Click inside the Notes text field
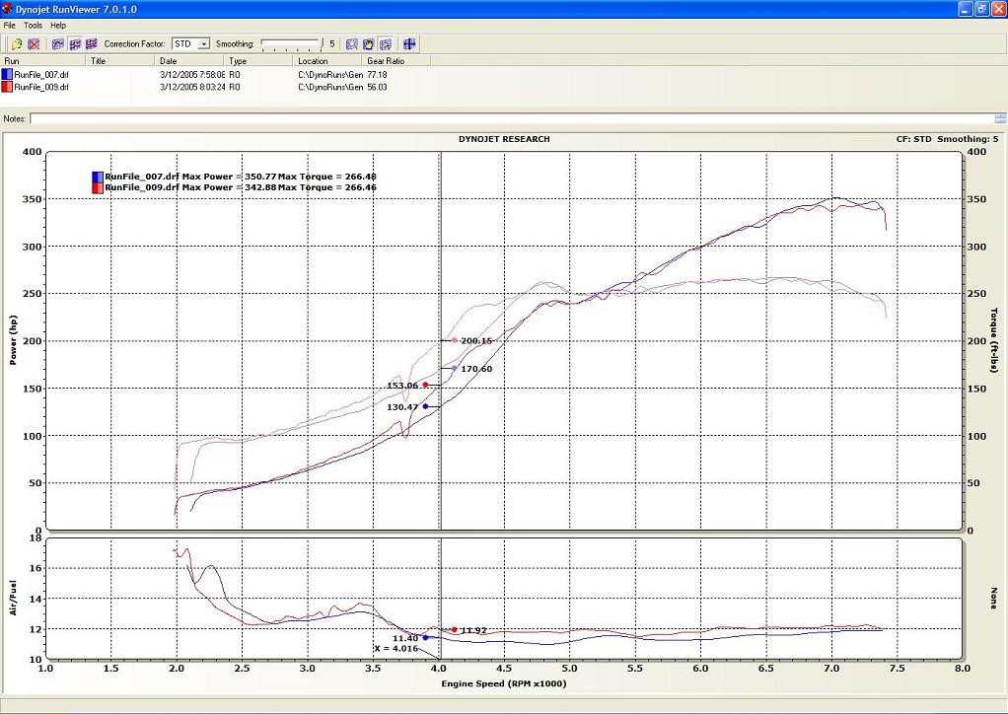 pos(493,118)
